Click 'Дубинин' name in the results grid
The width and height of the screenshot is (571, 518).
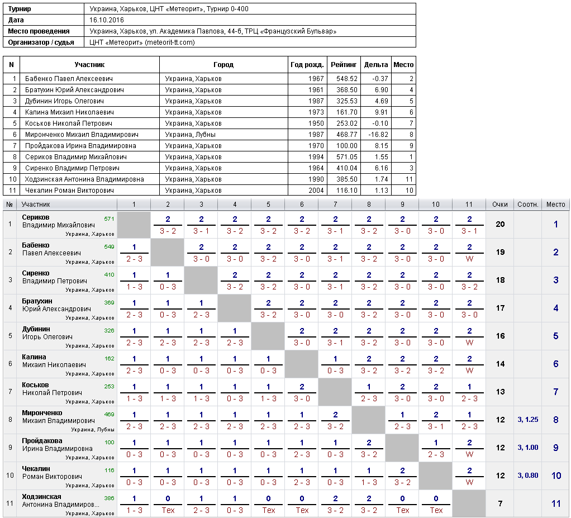(x=36, y=329)
